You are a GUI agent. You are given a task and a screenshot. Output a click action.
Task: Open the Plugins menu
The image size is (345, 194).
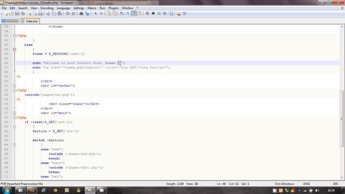click(114, 8)
